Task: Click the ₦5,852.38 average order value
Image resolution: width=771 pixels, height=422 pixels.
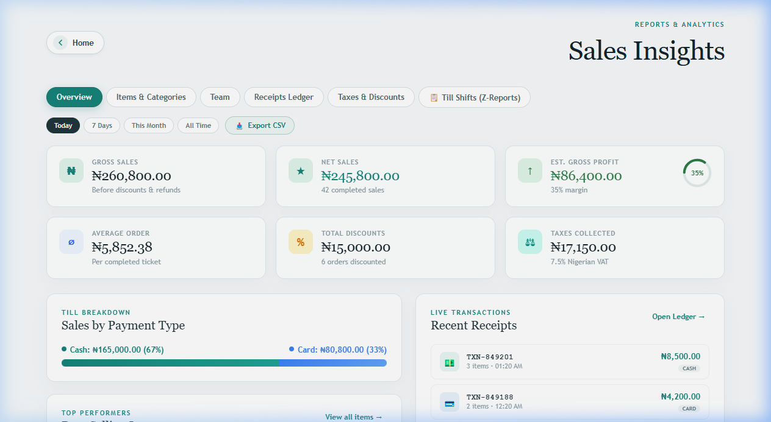Action: 122,247
